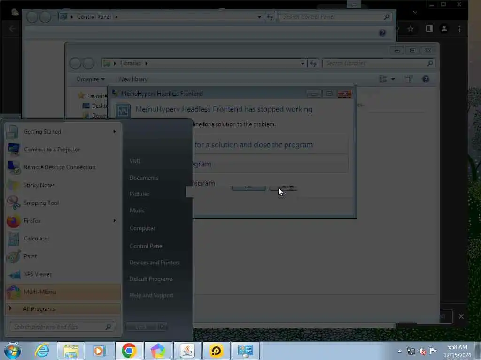Open the VAB user folder link
This screenshot has width=481, height=360.
pos(135,161)
